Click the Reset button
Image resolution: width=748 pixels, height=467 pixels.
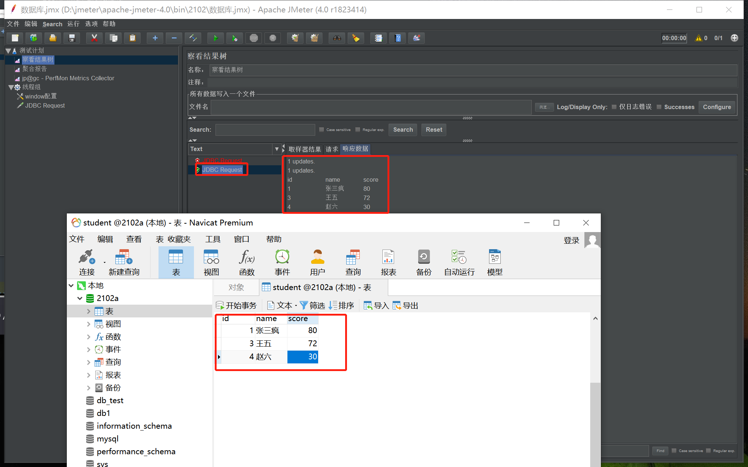click(434, 130)
